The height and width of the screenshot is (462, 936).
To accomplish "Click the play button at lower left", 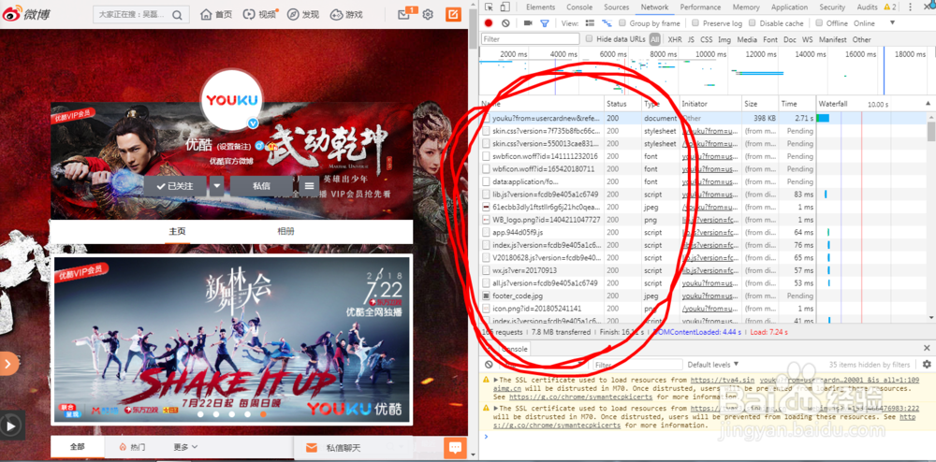I will click(12, 425).
